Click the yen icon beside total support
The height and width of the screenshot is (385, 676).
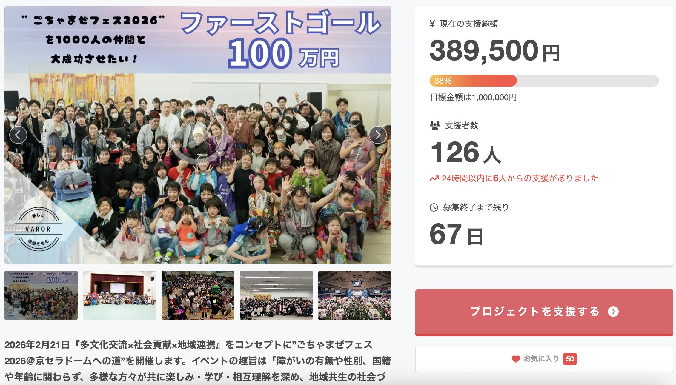[432, 24]
